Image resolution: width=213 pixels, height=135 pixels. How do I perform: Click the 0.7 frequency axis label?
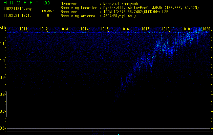pos(3,111)
